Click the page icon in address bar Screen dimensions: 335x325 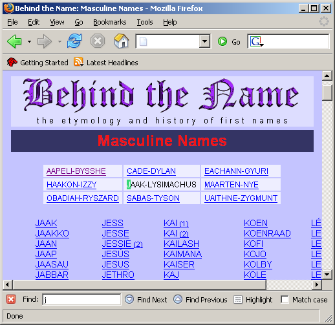tap(144, 41)
